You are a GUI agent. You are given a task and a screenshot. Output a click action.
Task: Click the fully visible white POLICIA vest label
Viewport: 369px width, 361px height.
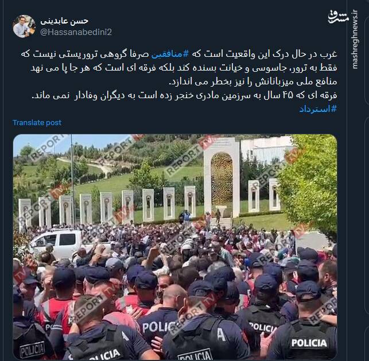tap(309, 343)
